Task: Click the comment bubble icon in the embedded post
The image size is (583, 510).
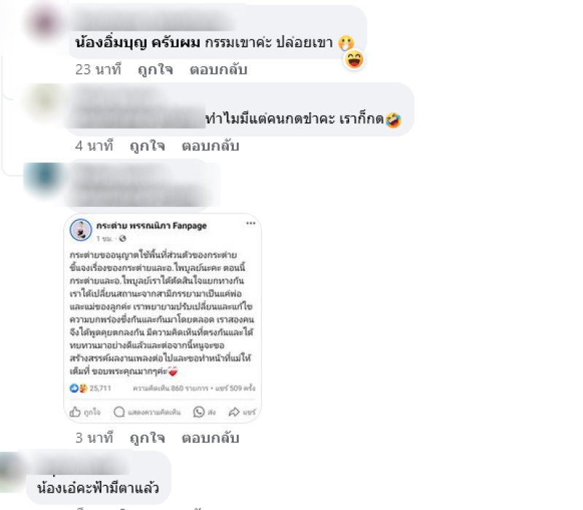Action: pos(119,412)
